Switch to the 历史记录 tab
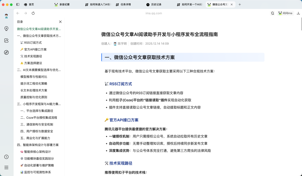This screenshot has height=176, width=302. click(155, 4)
